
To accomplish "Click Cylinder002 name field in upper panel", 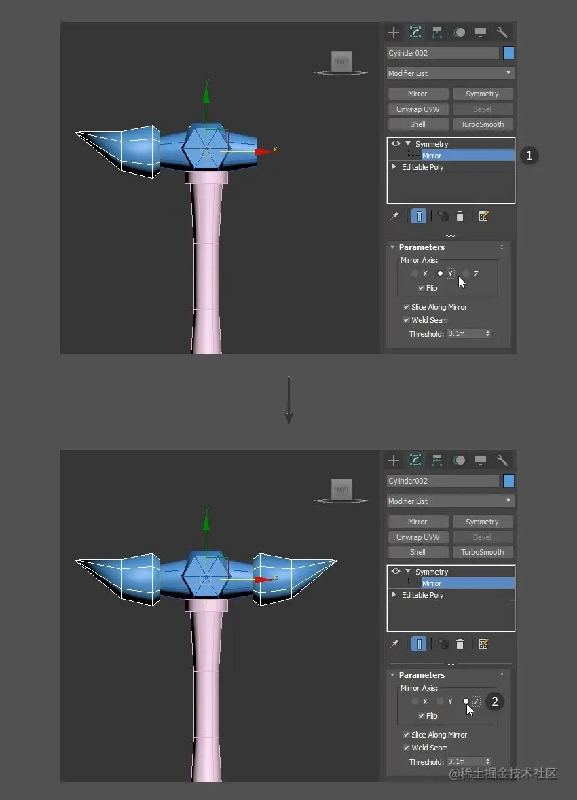I will [x=443, y=53].
